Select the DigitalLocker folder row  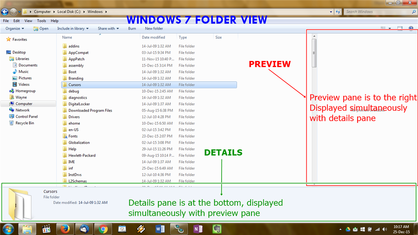tap(149, 104)
